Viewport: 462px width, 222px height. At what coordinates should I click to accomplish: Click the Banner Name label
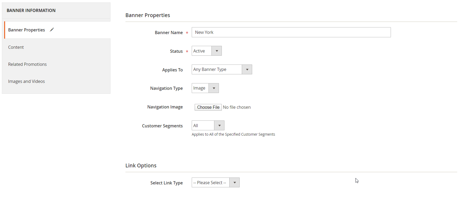(169, 33)
